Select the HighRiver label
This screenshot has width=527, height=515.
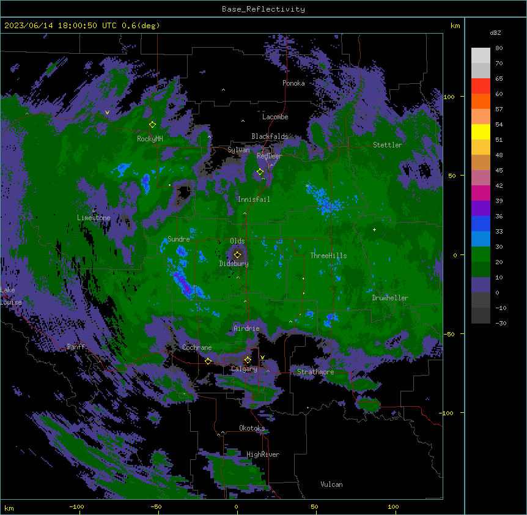(x=263, y=454)
